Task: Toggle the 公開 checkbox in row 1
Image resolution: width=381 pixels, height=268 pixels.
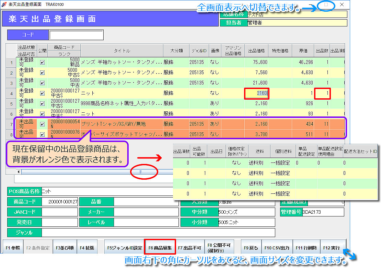Action: point(42,63)
